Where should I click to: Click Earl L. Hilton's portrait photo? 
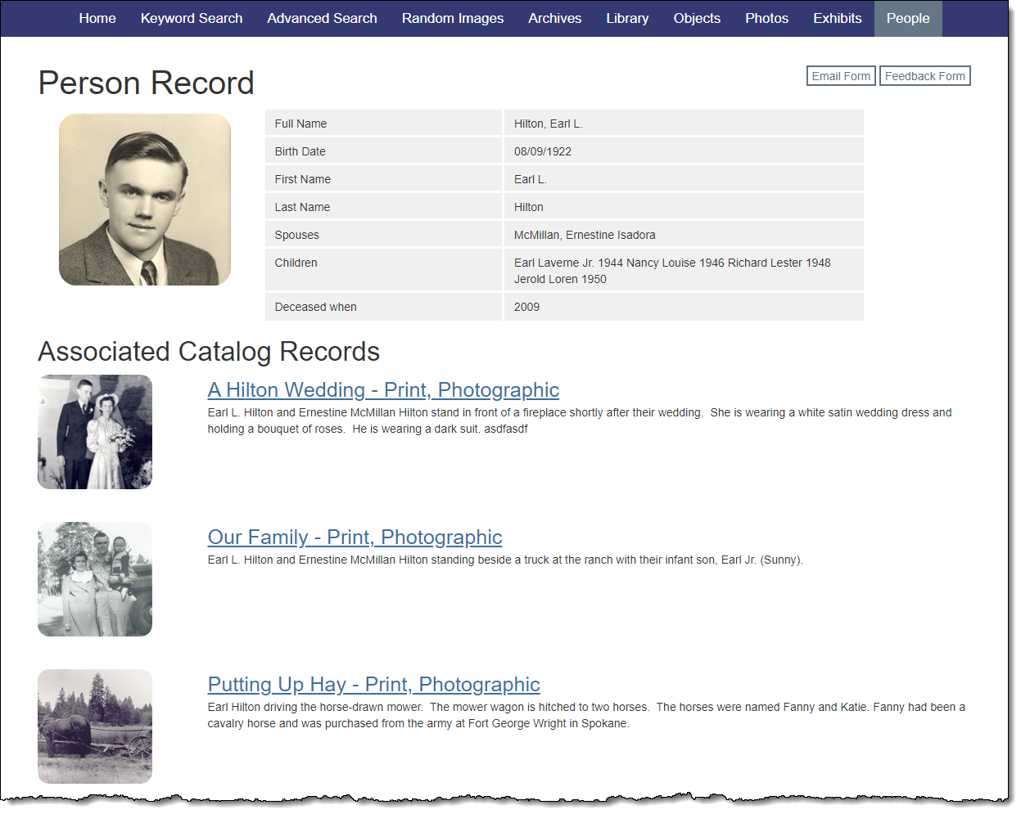(145, 200)
